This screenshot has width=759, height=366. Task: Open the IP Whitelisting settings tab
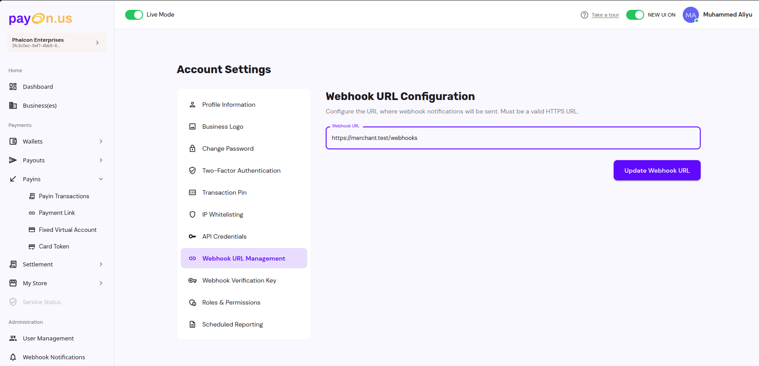pyautogui.click(x=244, y=214)
